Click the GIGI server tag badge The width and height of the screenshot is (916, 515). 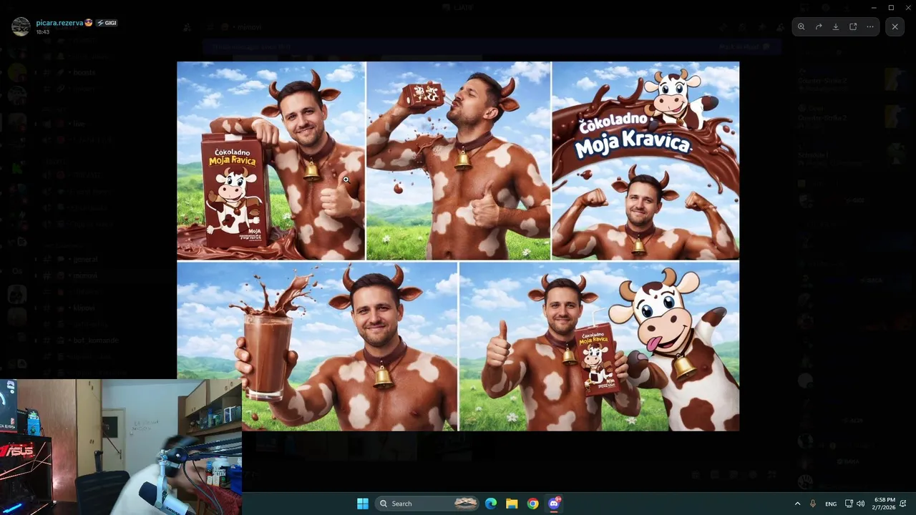[106, 23]
